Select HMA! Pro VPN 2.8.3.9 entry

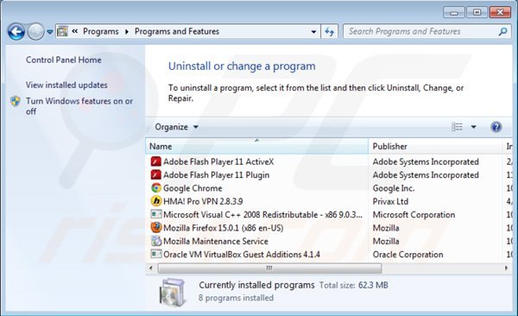pyautogui.click(x=203, y=201)
